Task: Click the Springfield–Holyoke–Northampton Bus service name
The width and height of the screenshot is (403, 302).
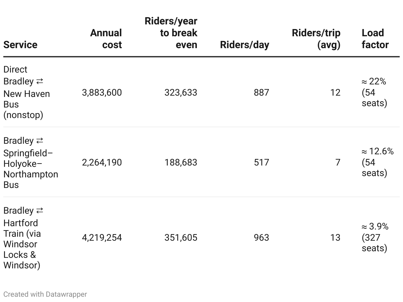Action: pos(30,163)
